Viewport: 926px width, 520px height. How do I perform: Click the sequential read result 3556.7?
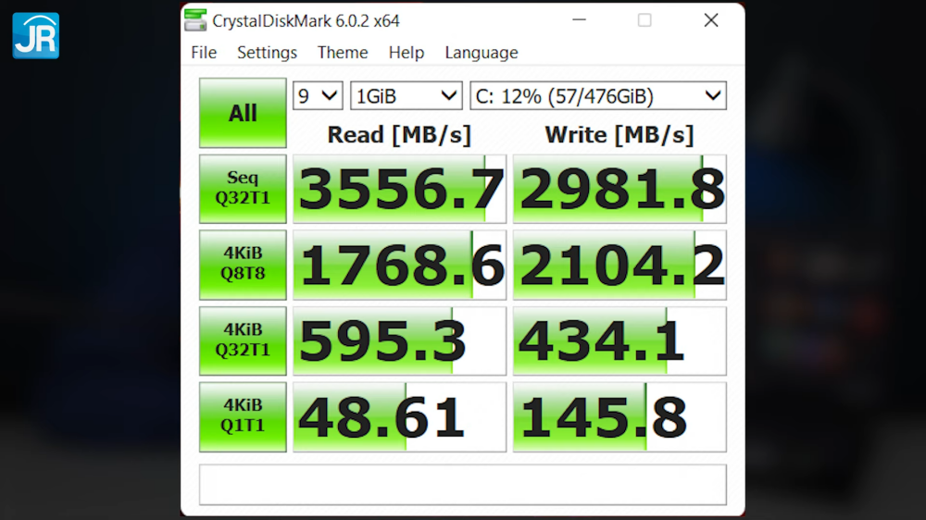coord(400,190)
